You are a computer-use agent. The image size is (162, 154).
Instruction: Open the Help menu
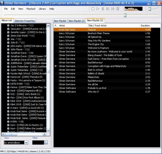tap(51, 9)
